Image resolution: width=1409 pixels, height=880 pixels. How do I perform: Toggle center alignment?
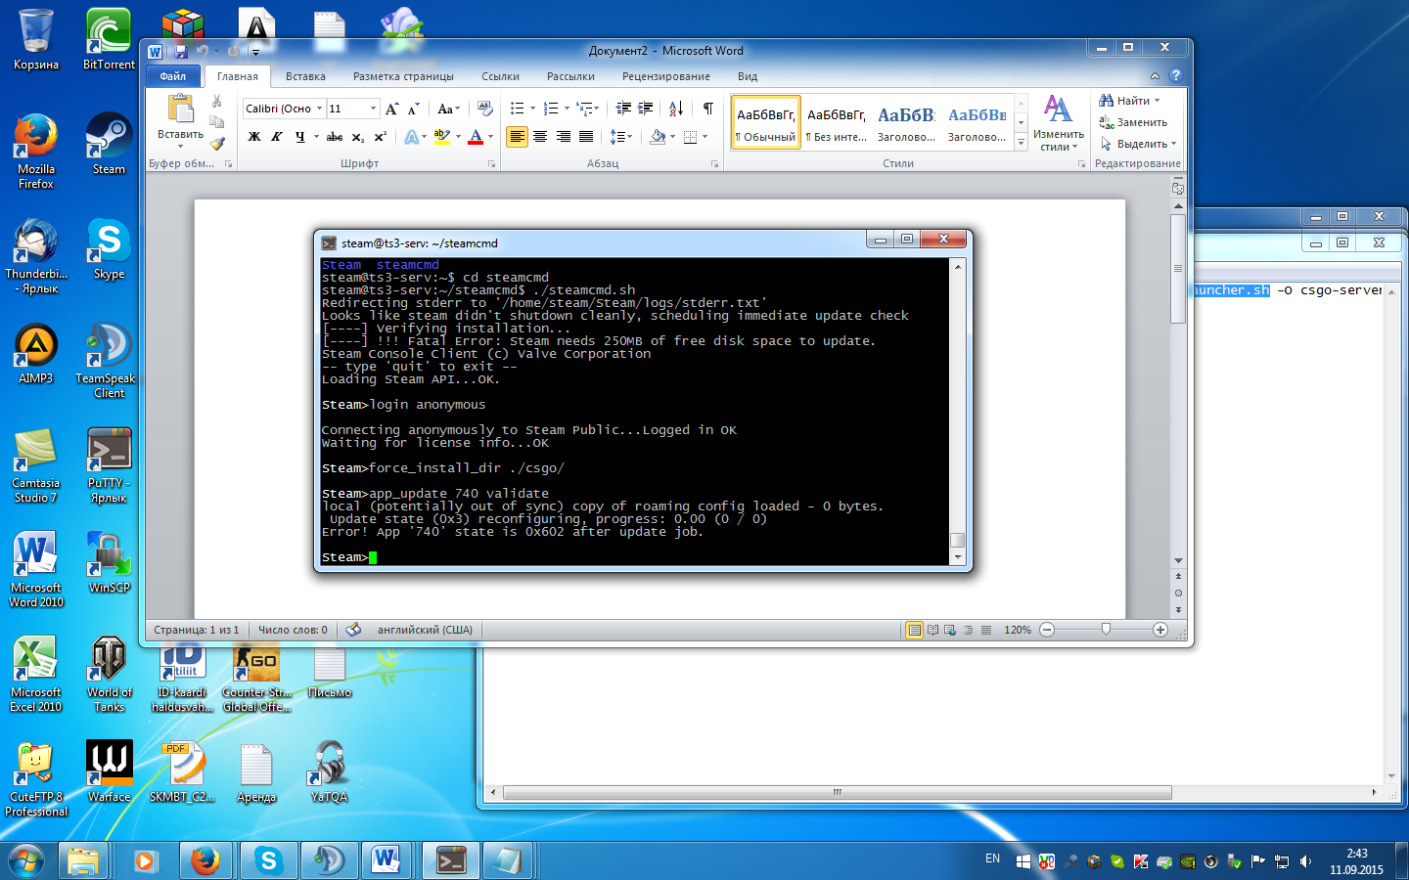point(540,137)
